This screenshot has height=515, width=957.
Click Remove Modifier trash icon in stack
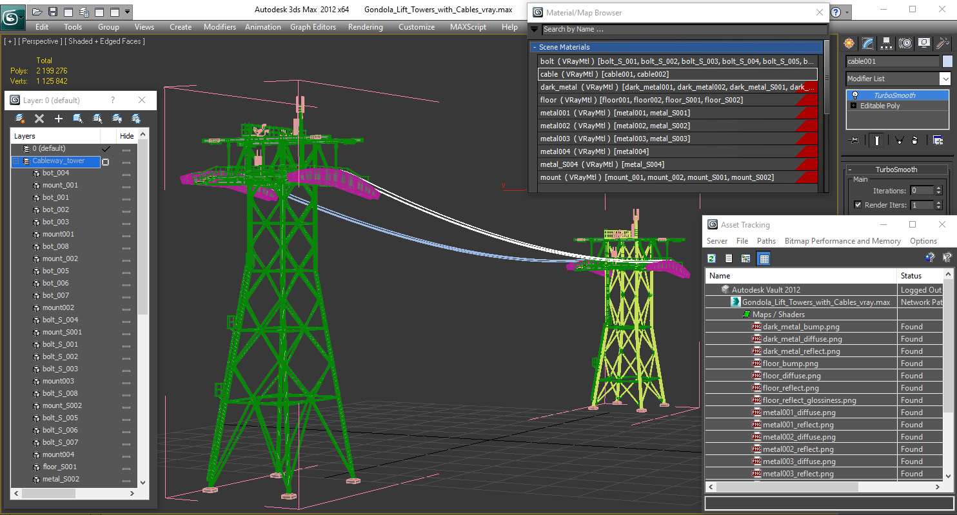tap(914, 140)
